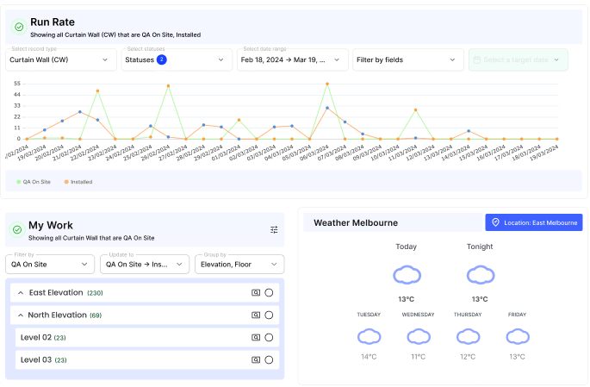590x387 pixels.
Task: Click the WEDNESDAY forecast label
Action: [x=418, y=315]
